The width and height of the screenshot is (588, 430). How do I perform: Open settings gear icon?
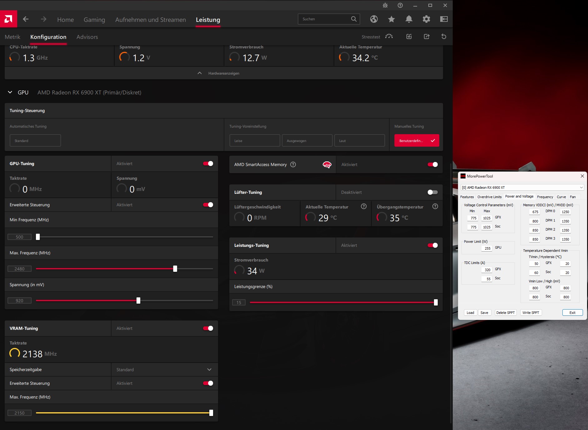(426, 19)
